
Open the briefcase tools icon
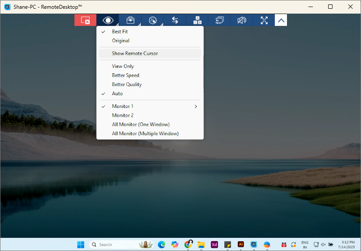click(x=130, y=20)
